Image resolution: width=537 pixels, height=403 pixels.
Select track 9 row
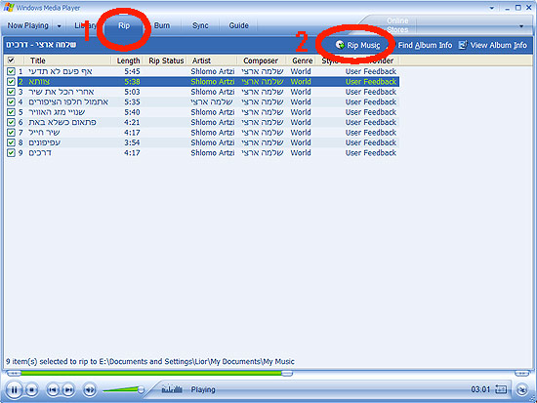click(208, 152)
